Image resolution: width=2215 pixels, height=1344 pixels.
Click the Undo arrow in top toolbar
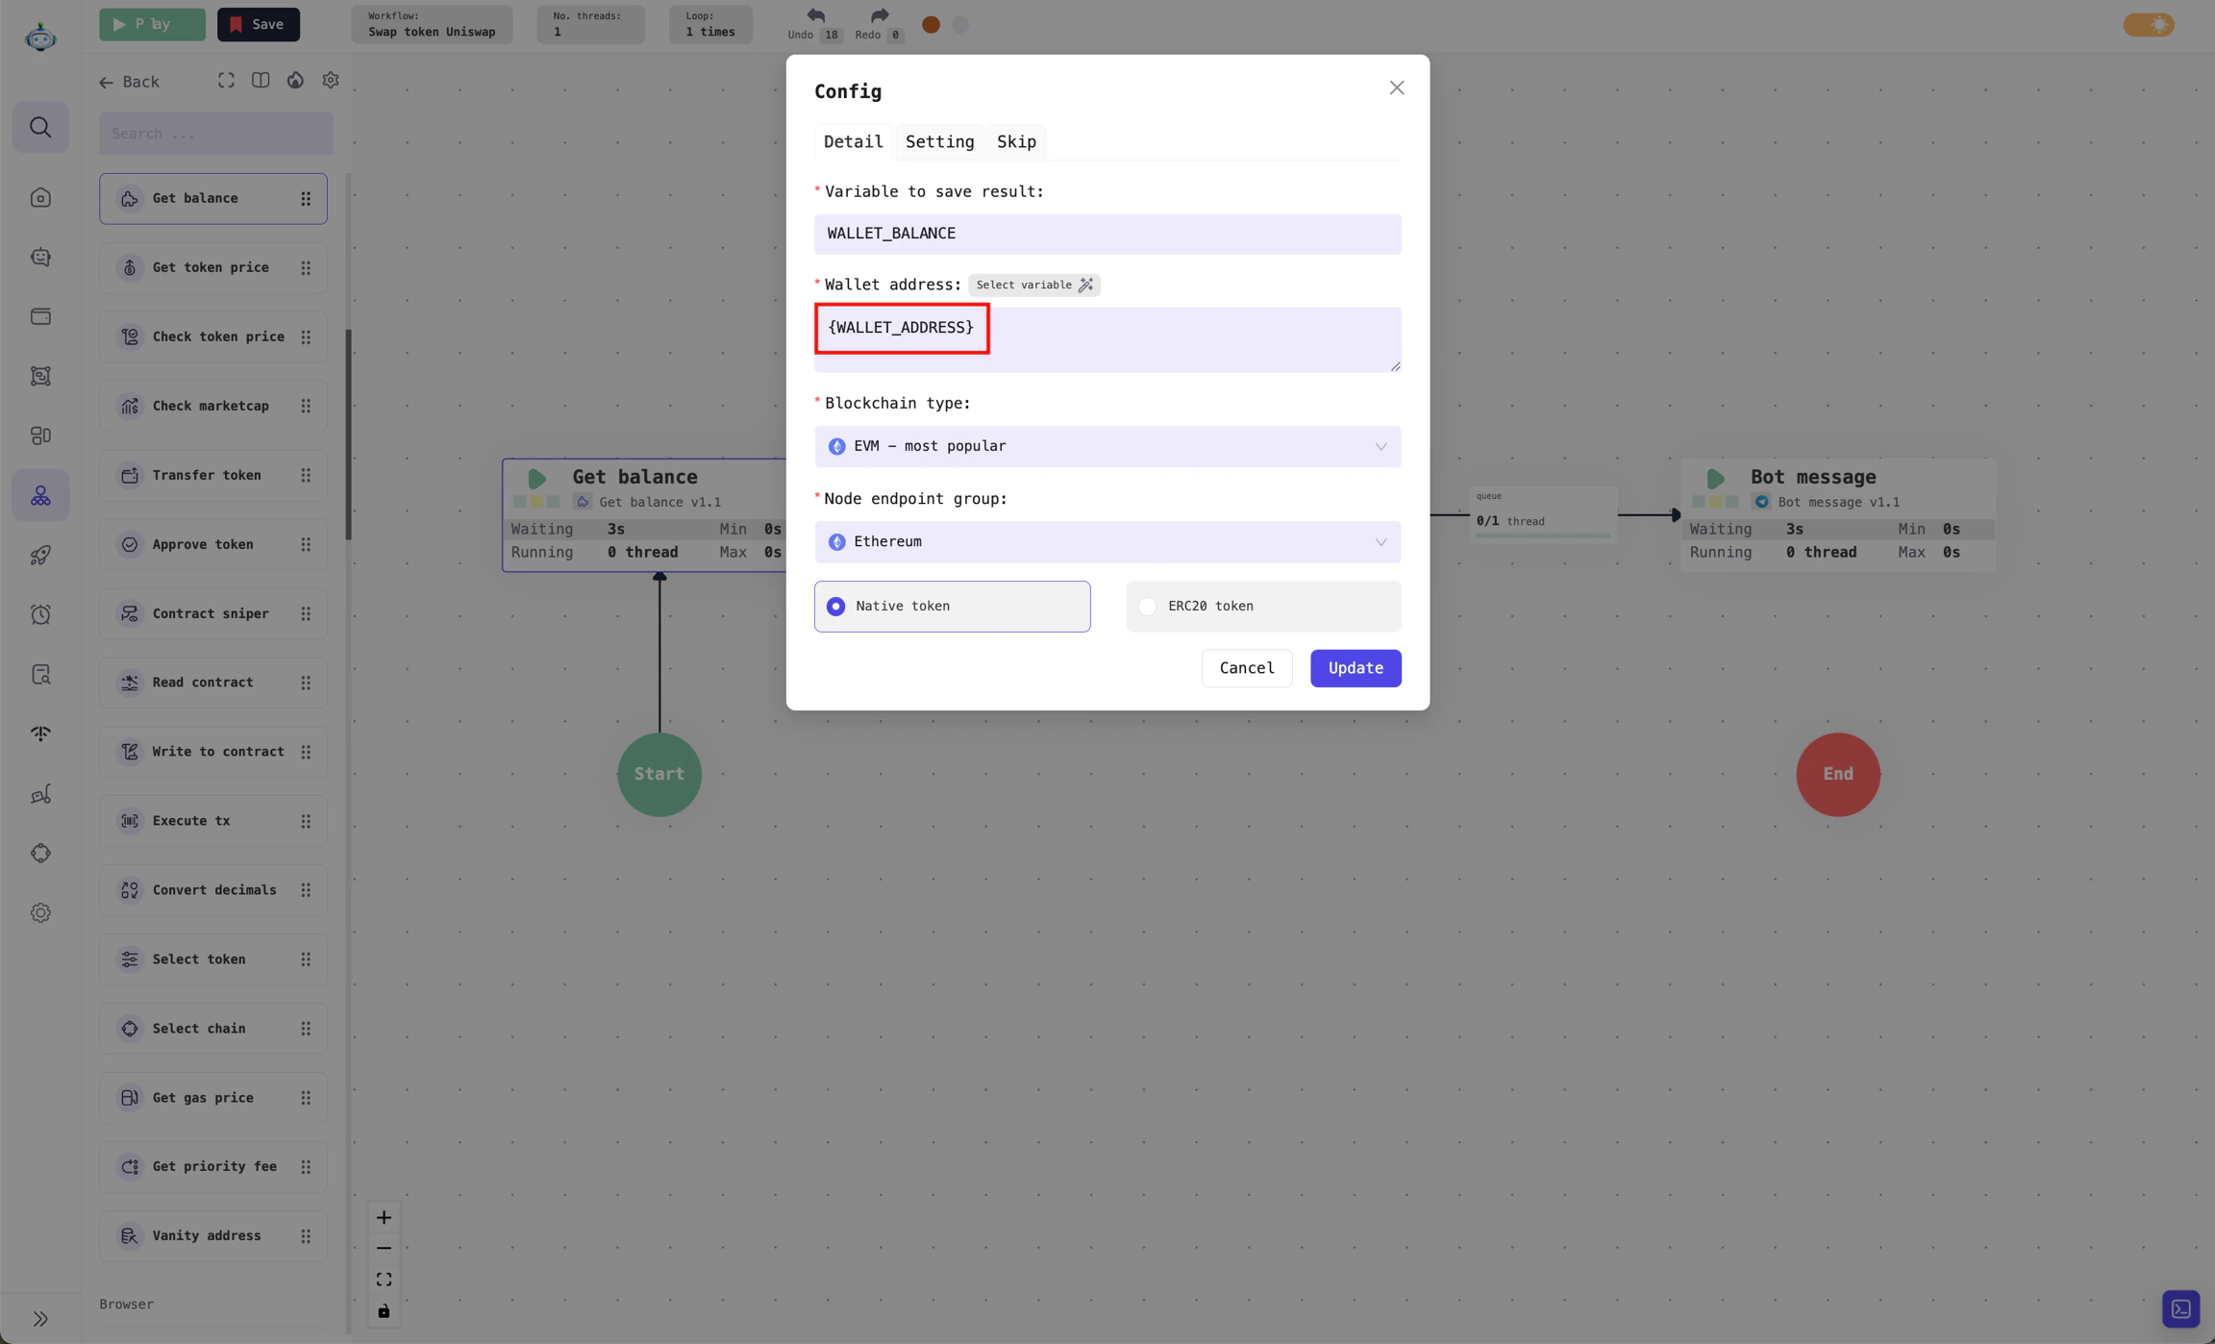[x=812, y=16]
